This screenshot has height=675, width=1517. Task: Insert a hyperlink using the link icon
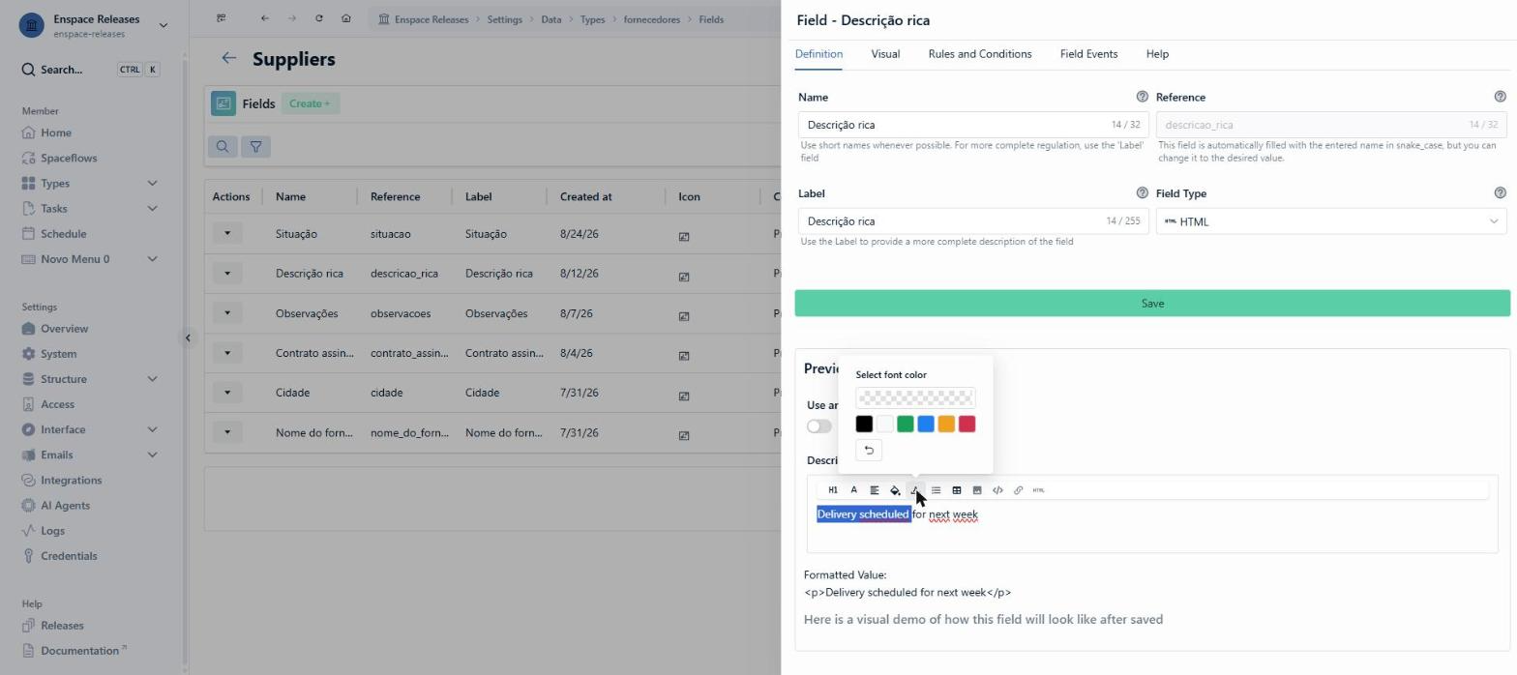(1018, 490)
